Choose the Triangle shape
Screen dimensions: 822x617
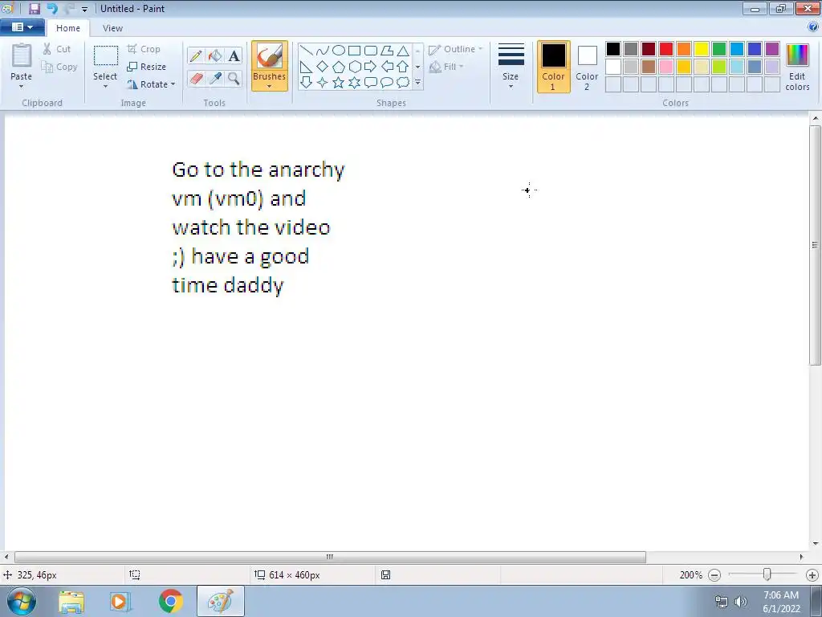[403, 51]
